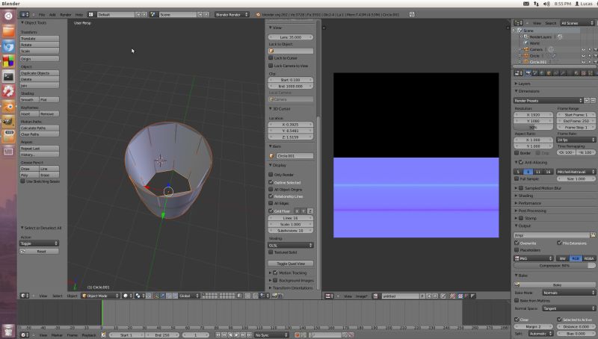598x339 pixels.
Task: Open the GLSL shading dropdown
Action: tap(291, 246)
